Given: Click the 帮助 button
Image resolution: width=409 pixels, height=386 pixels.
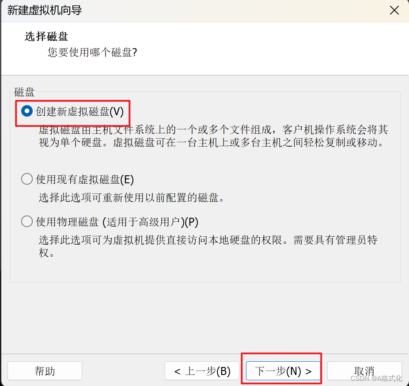Looking at the screenshot, I should pyautogui.click(x=45, y=371).
